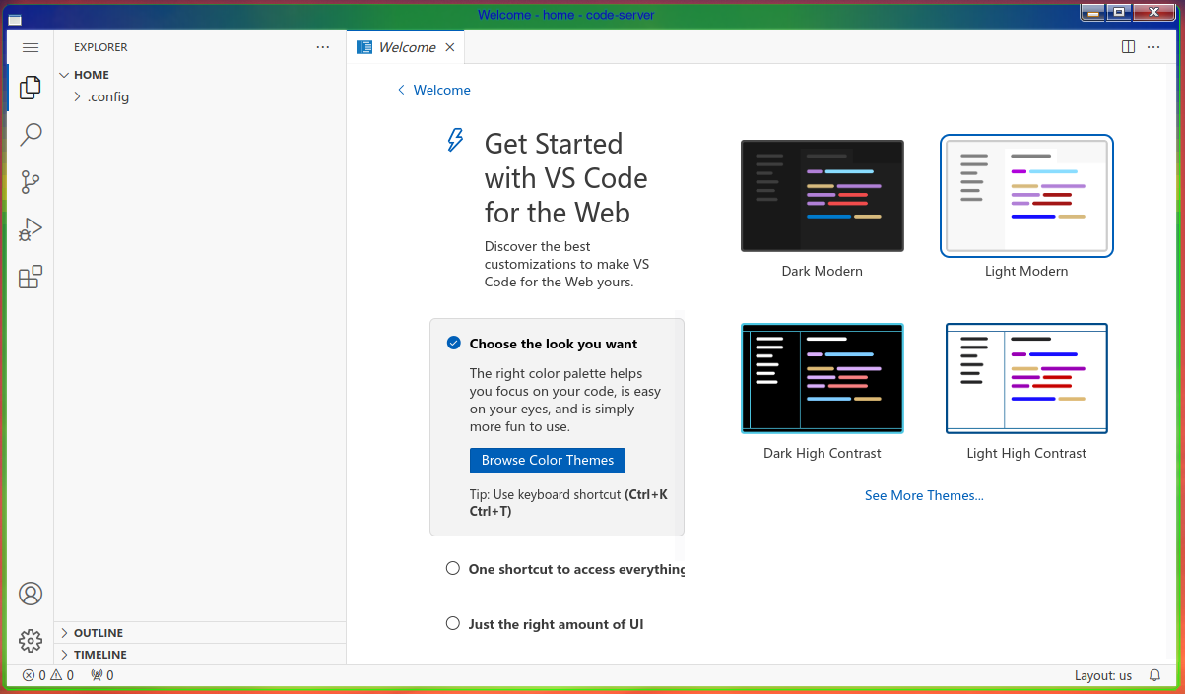Open the Run and Debug view

31,229
